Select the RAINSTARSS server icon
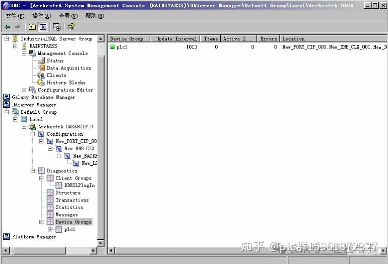This screenshot has height=264, width=388. coord(24,46)
